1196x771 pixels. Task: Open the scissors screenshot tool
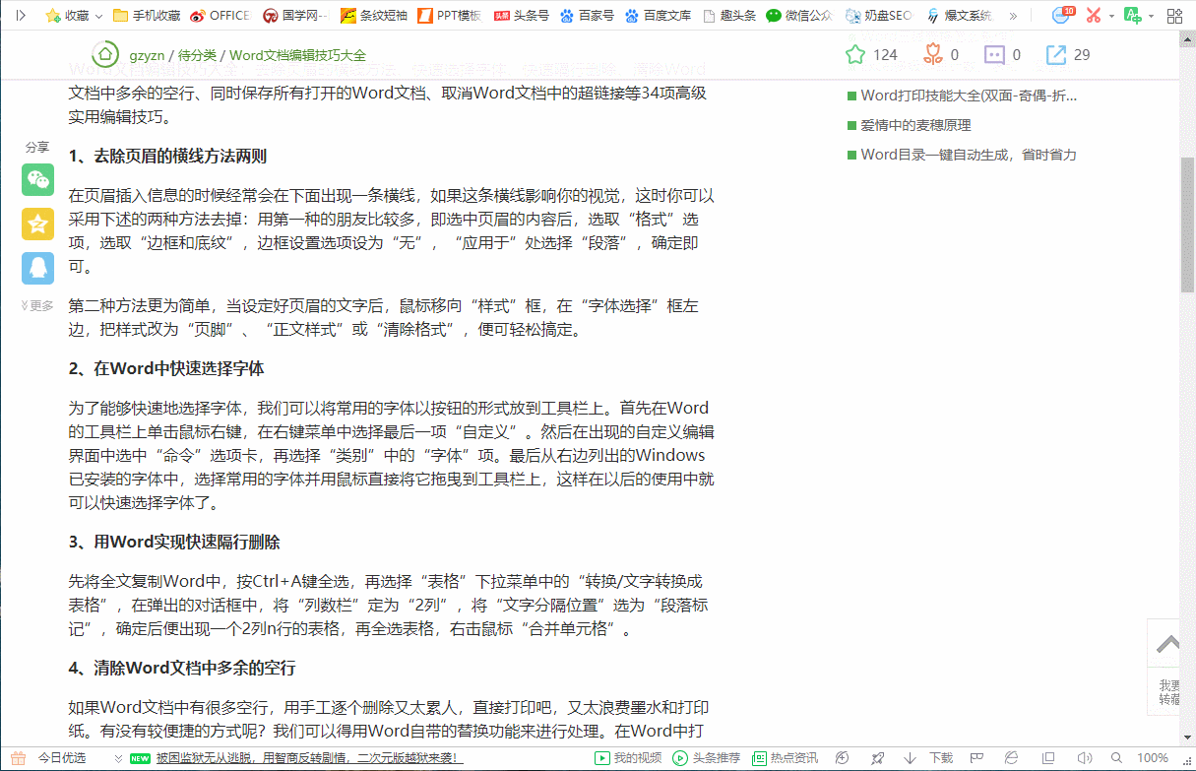coord(1094,16)
